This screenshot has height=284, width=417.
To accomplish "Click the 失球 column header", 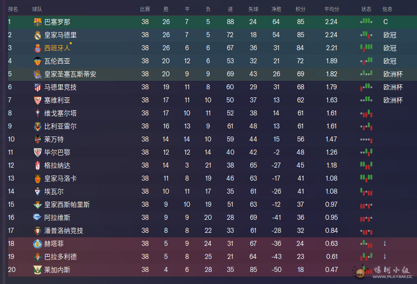I will pos(253,9).
